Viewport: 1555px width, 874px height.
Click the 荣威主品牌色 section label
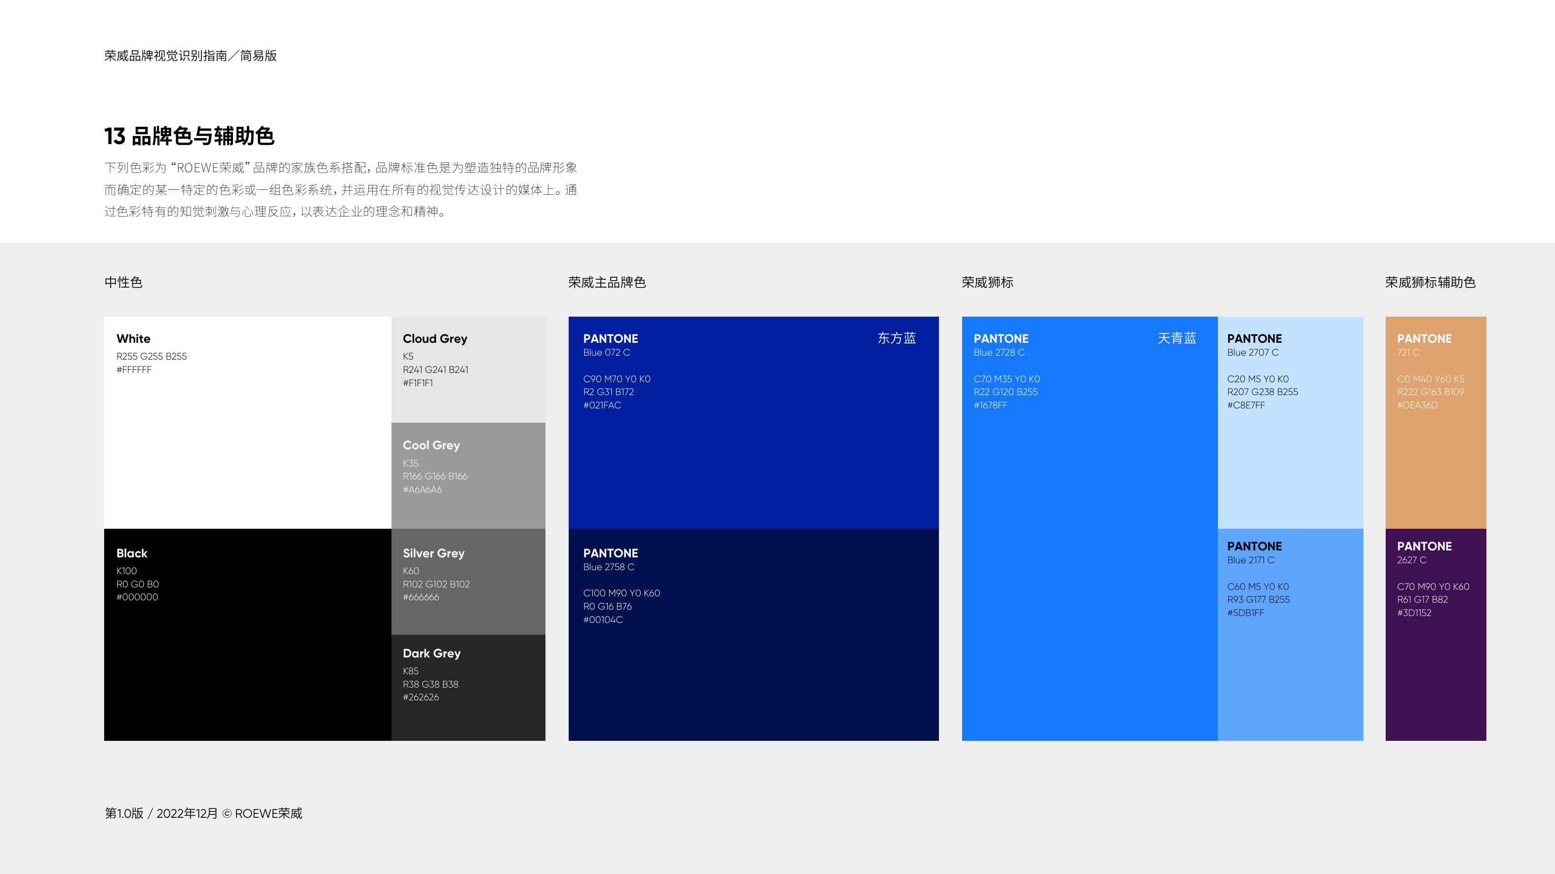[x=607, y=282]
